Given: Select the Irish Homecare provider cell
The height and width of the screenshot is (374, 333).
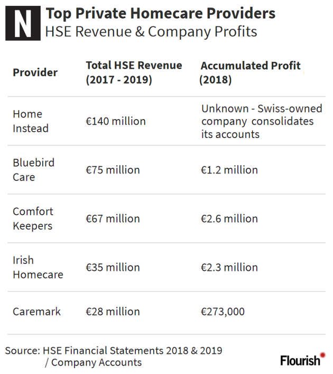Looking at the screenshot, I should [x=38, y=267].
